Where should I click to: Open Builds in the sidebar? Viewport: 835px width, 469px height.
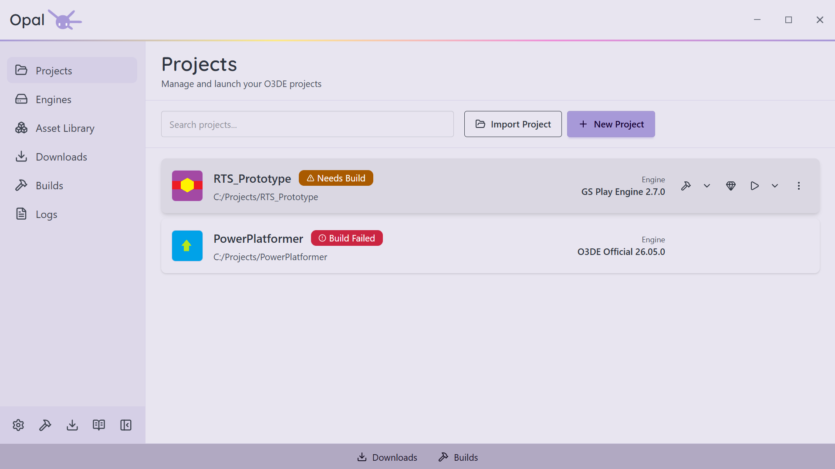pyautogui.click(x=72, y=185)
